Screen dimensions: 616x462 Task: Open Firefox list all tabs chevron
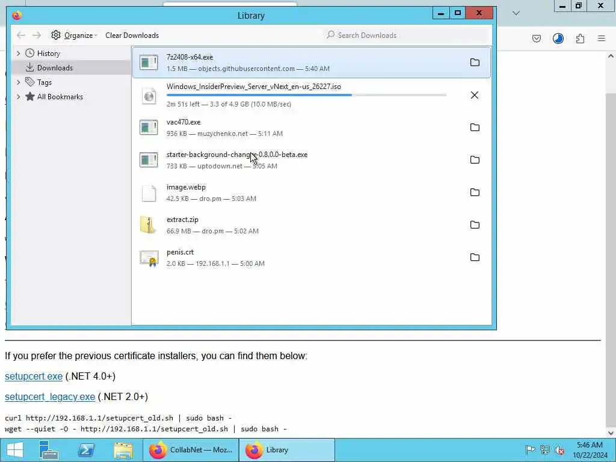click(516, 13)
